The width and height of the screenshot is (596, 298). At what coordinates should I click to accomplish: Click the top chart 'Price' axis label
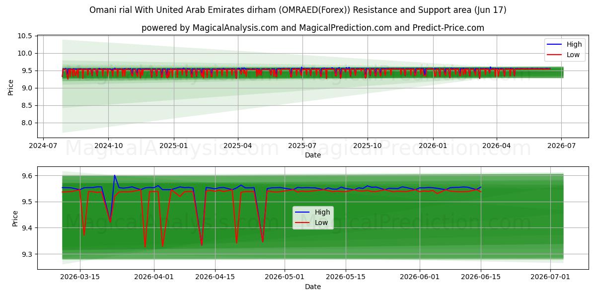pos(11,86)
